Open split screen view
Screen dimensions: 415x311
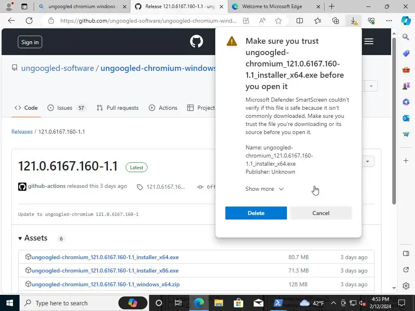pyautogui.click(x=299, y=21)
